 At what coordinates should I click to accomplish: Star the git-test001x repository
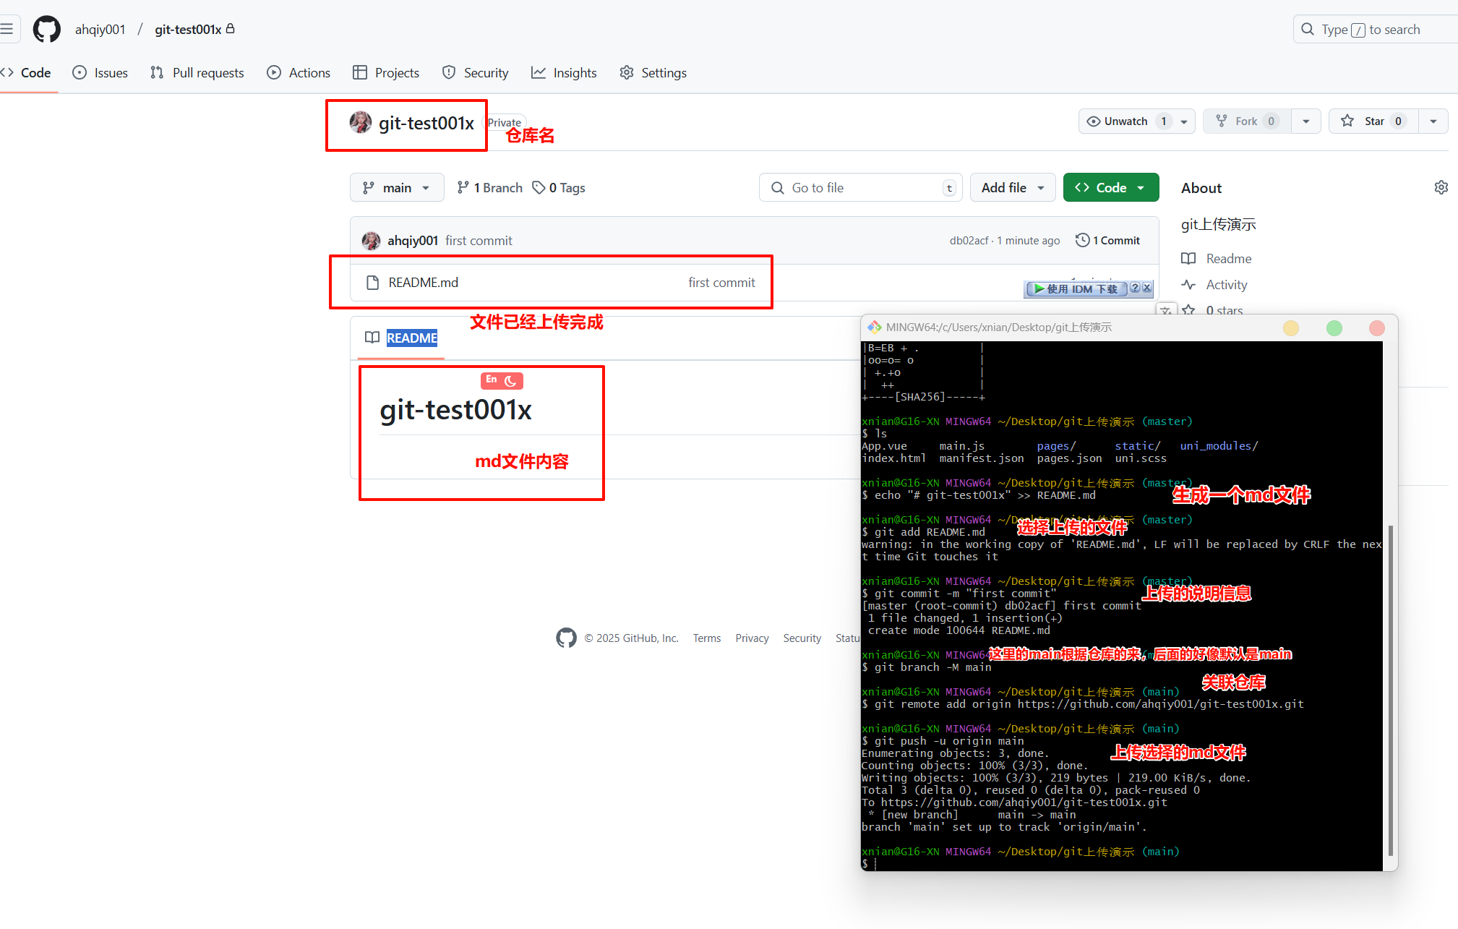(x=1372, y=121)
